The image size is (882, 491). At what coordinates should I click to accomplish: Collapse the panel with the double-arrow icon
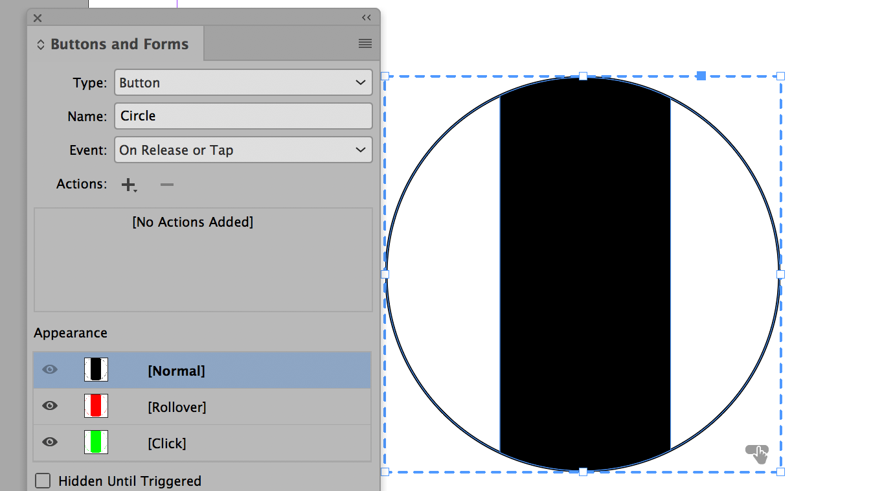click(366, 17)
